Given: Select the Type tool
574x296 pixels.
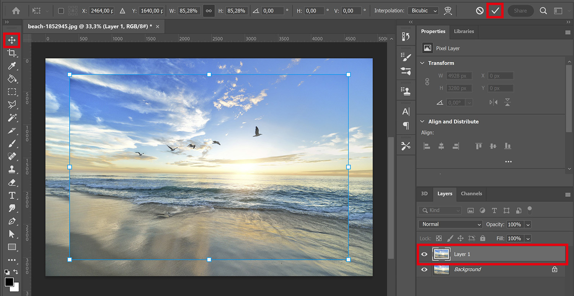Looking at the screenshot, I should click(12, 195).
